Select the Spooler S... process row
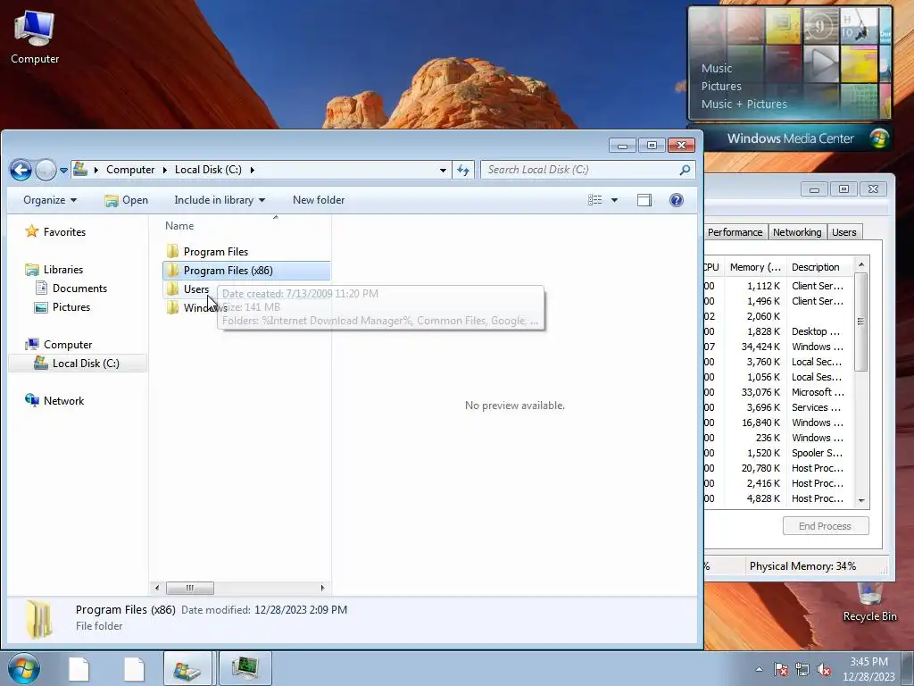 (x=778, y=453)
